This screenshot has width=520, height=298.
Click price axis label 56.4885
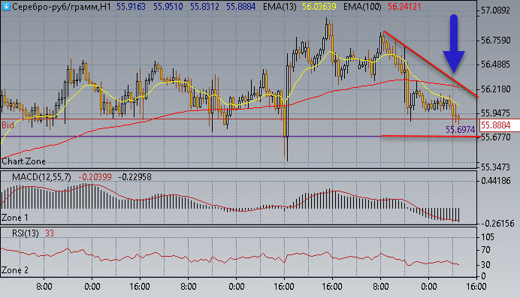click(x=495, y=65)
